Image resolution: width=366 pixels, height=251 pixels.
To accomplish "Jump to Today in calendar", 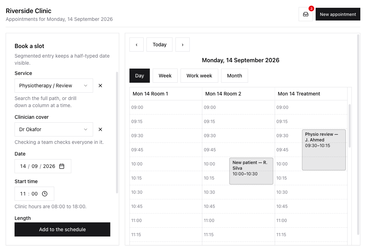I will click(160, 45).
